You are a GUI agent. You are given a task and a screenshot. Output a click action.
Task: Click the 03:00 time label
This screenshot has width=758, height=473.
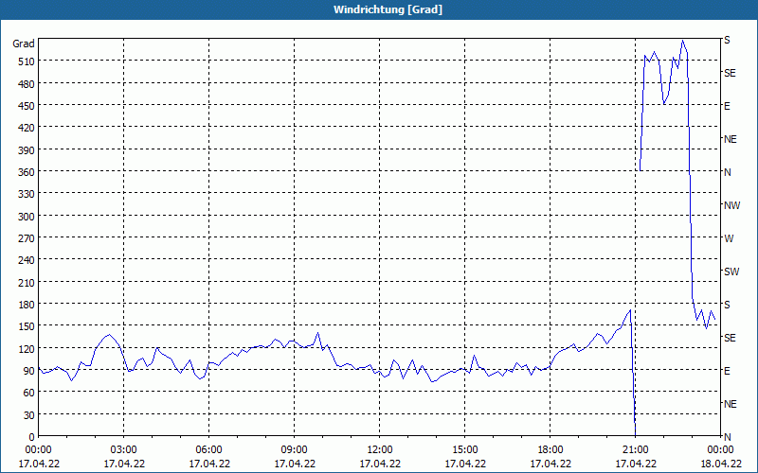[x=123, y=450]
